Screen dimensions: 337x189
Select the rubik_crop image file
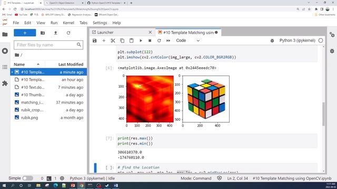[48, 110]
